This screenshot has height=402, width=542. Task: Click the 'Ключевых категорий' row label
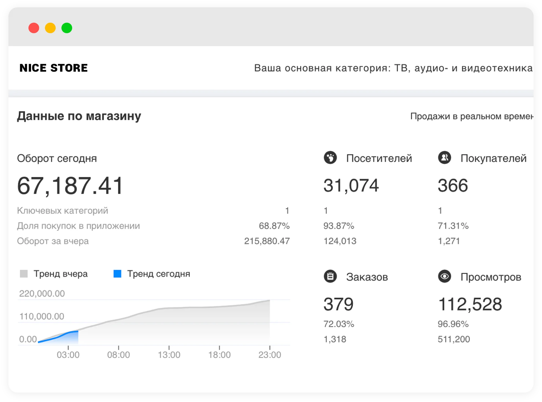63,210
